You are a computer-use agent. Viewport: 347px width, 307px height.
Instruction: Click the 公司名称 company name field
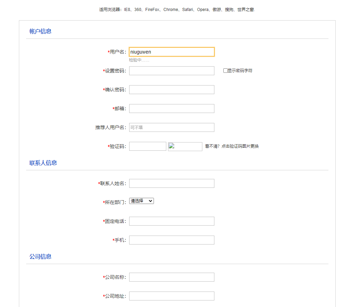pos(171,277)
